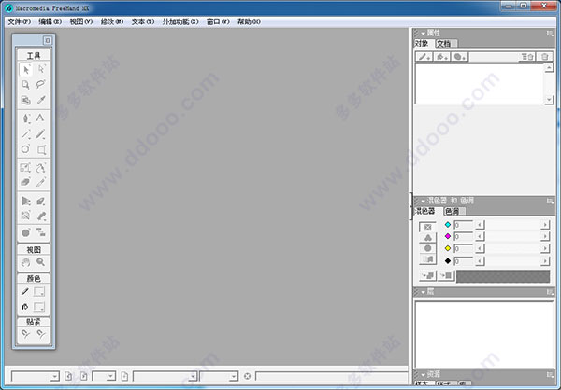Add a fill in Object panel
The image size is (561, 390).
point(442,57)
